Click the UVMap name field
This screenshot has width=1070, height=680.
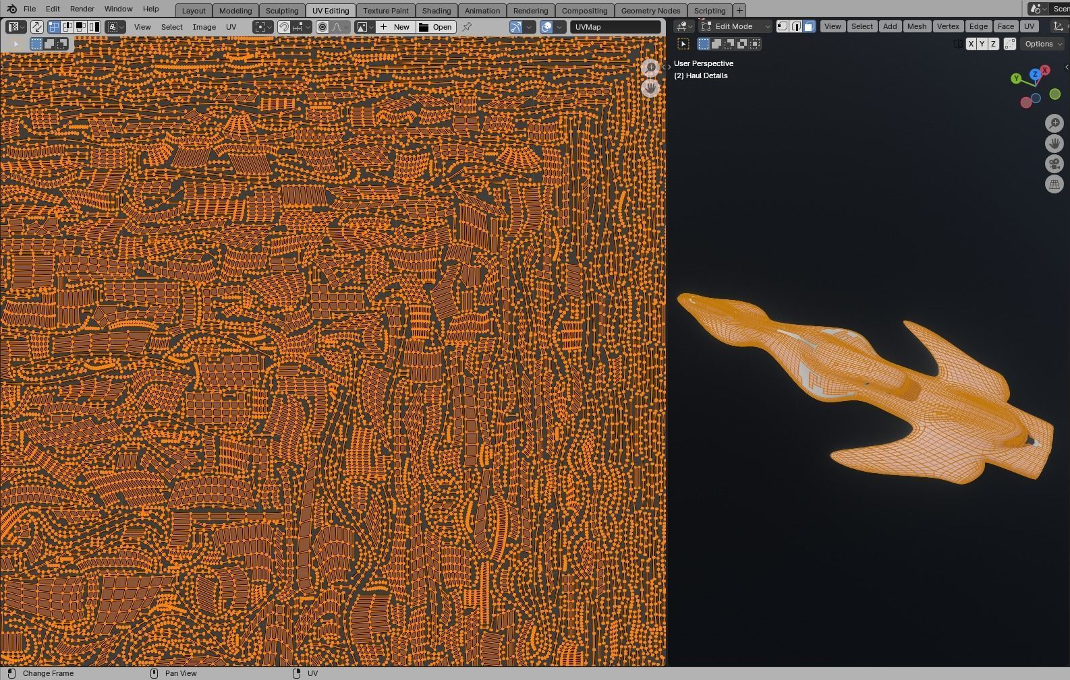[615, 27]
